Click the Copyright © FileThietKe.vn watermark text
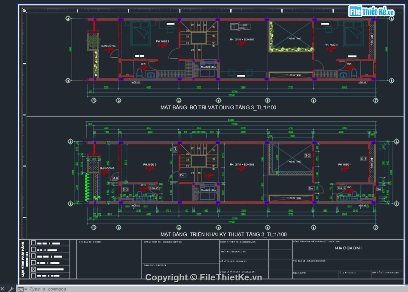Screen dimensions: 408x292 (204, 278)
